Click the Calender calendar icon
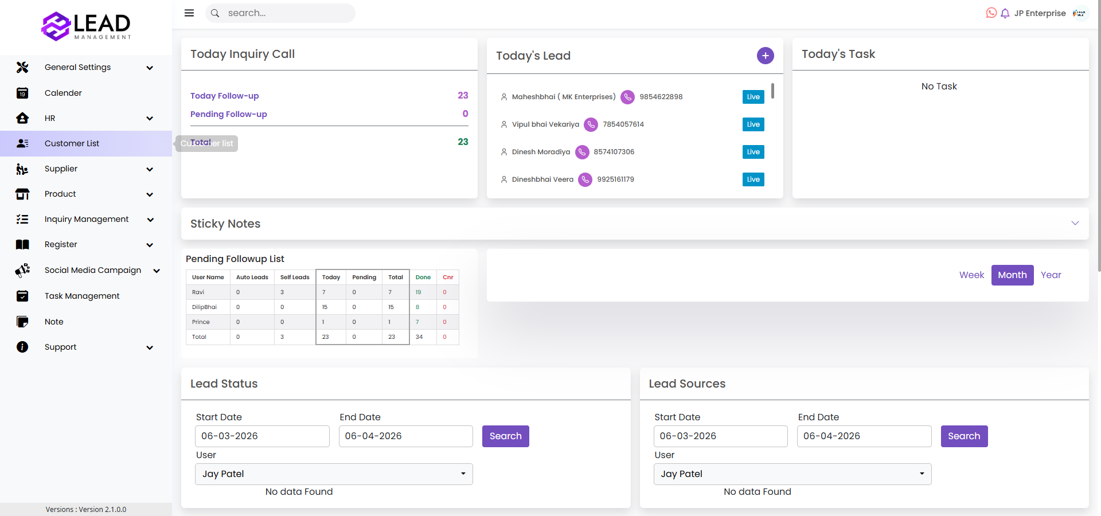Image resolution: width=1101 pixels, height=516 pixels. coord(22,93)
